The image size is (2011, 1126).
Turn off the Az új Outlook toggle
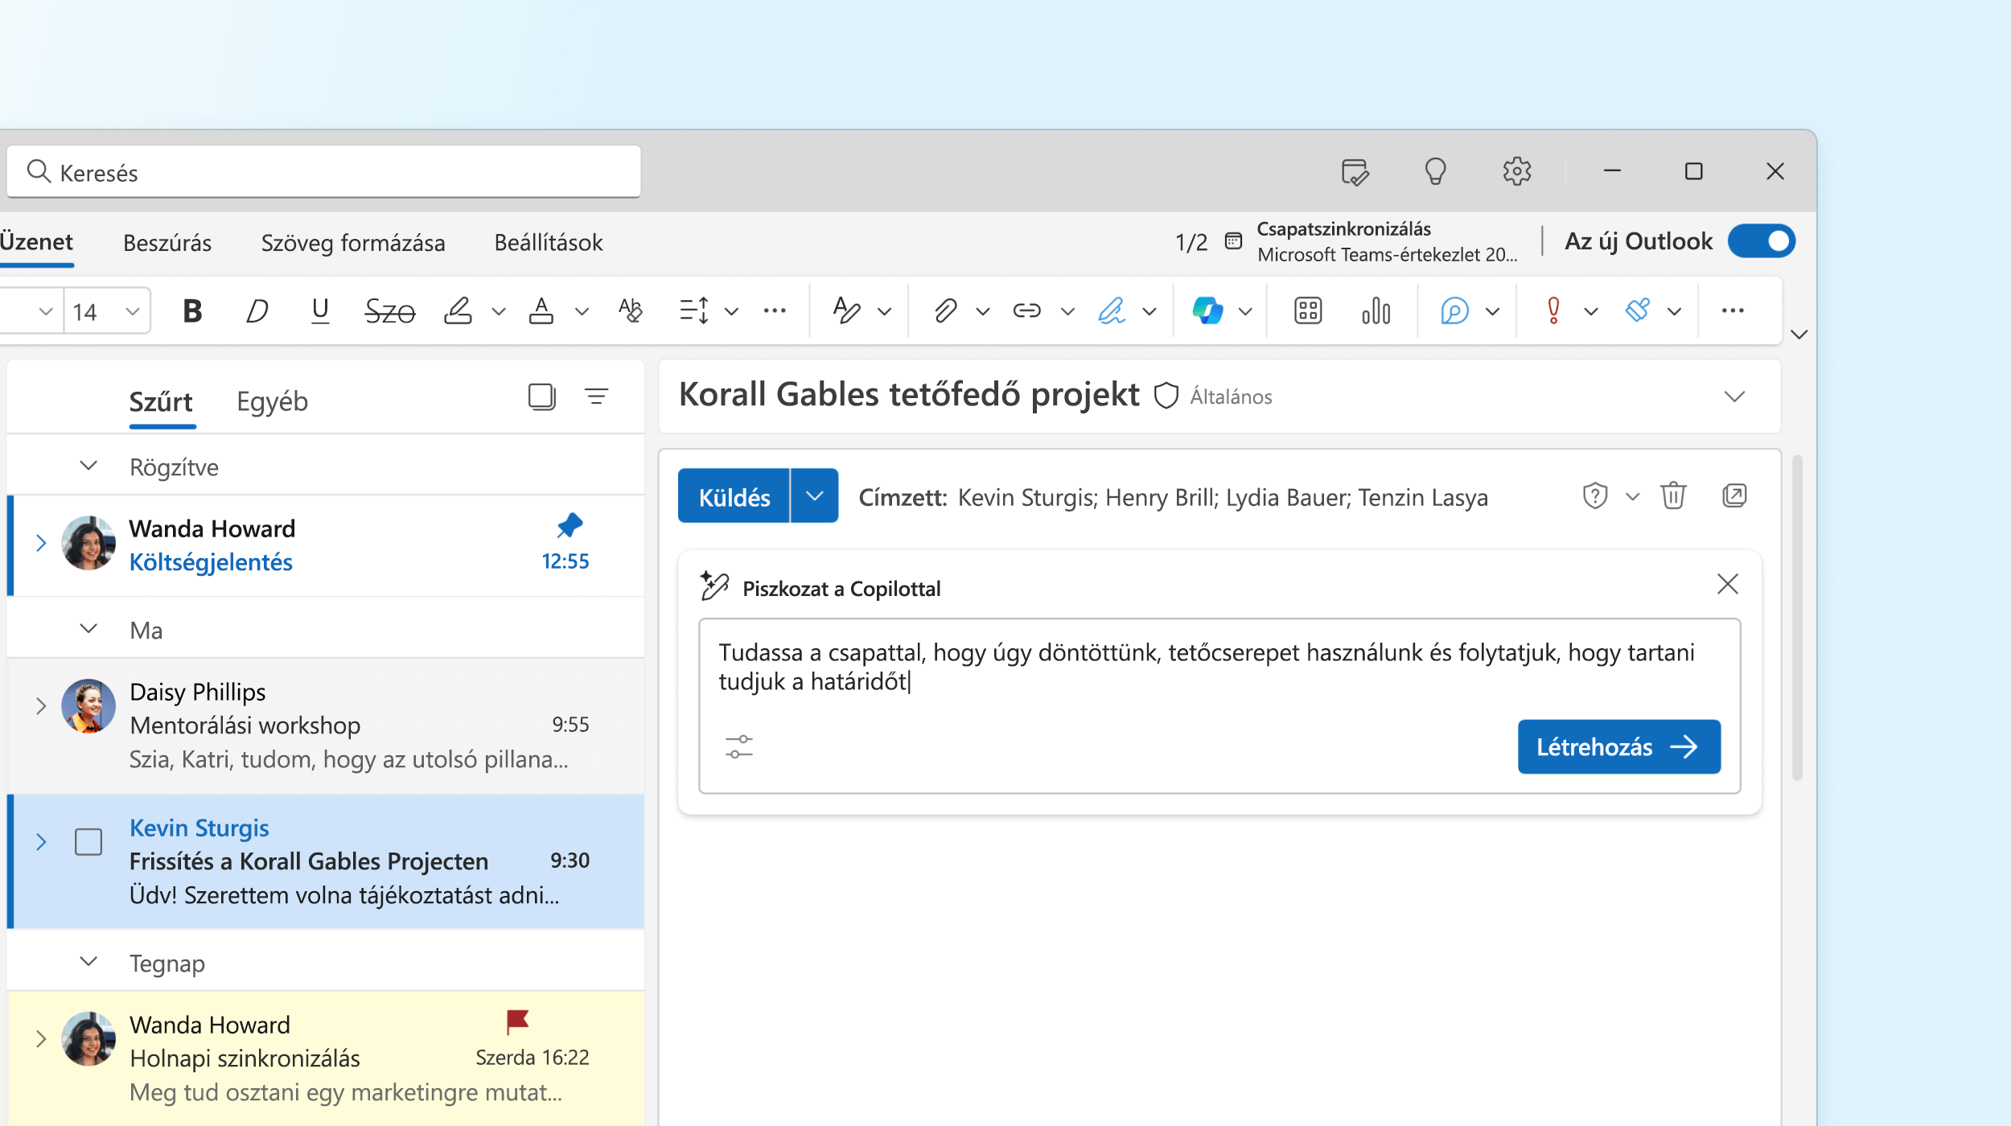(1762, 241)
